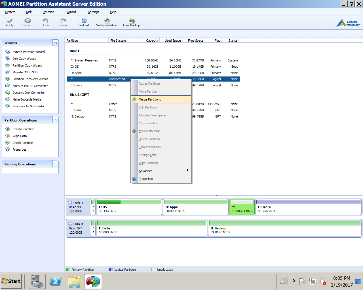
Task: Open Migrate OS to SSD wizard
Action: coord(25,72)
